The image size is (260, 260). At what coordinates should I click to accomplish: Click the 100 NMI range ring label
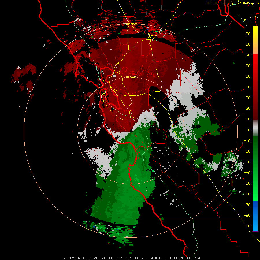pos(131,24)
